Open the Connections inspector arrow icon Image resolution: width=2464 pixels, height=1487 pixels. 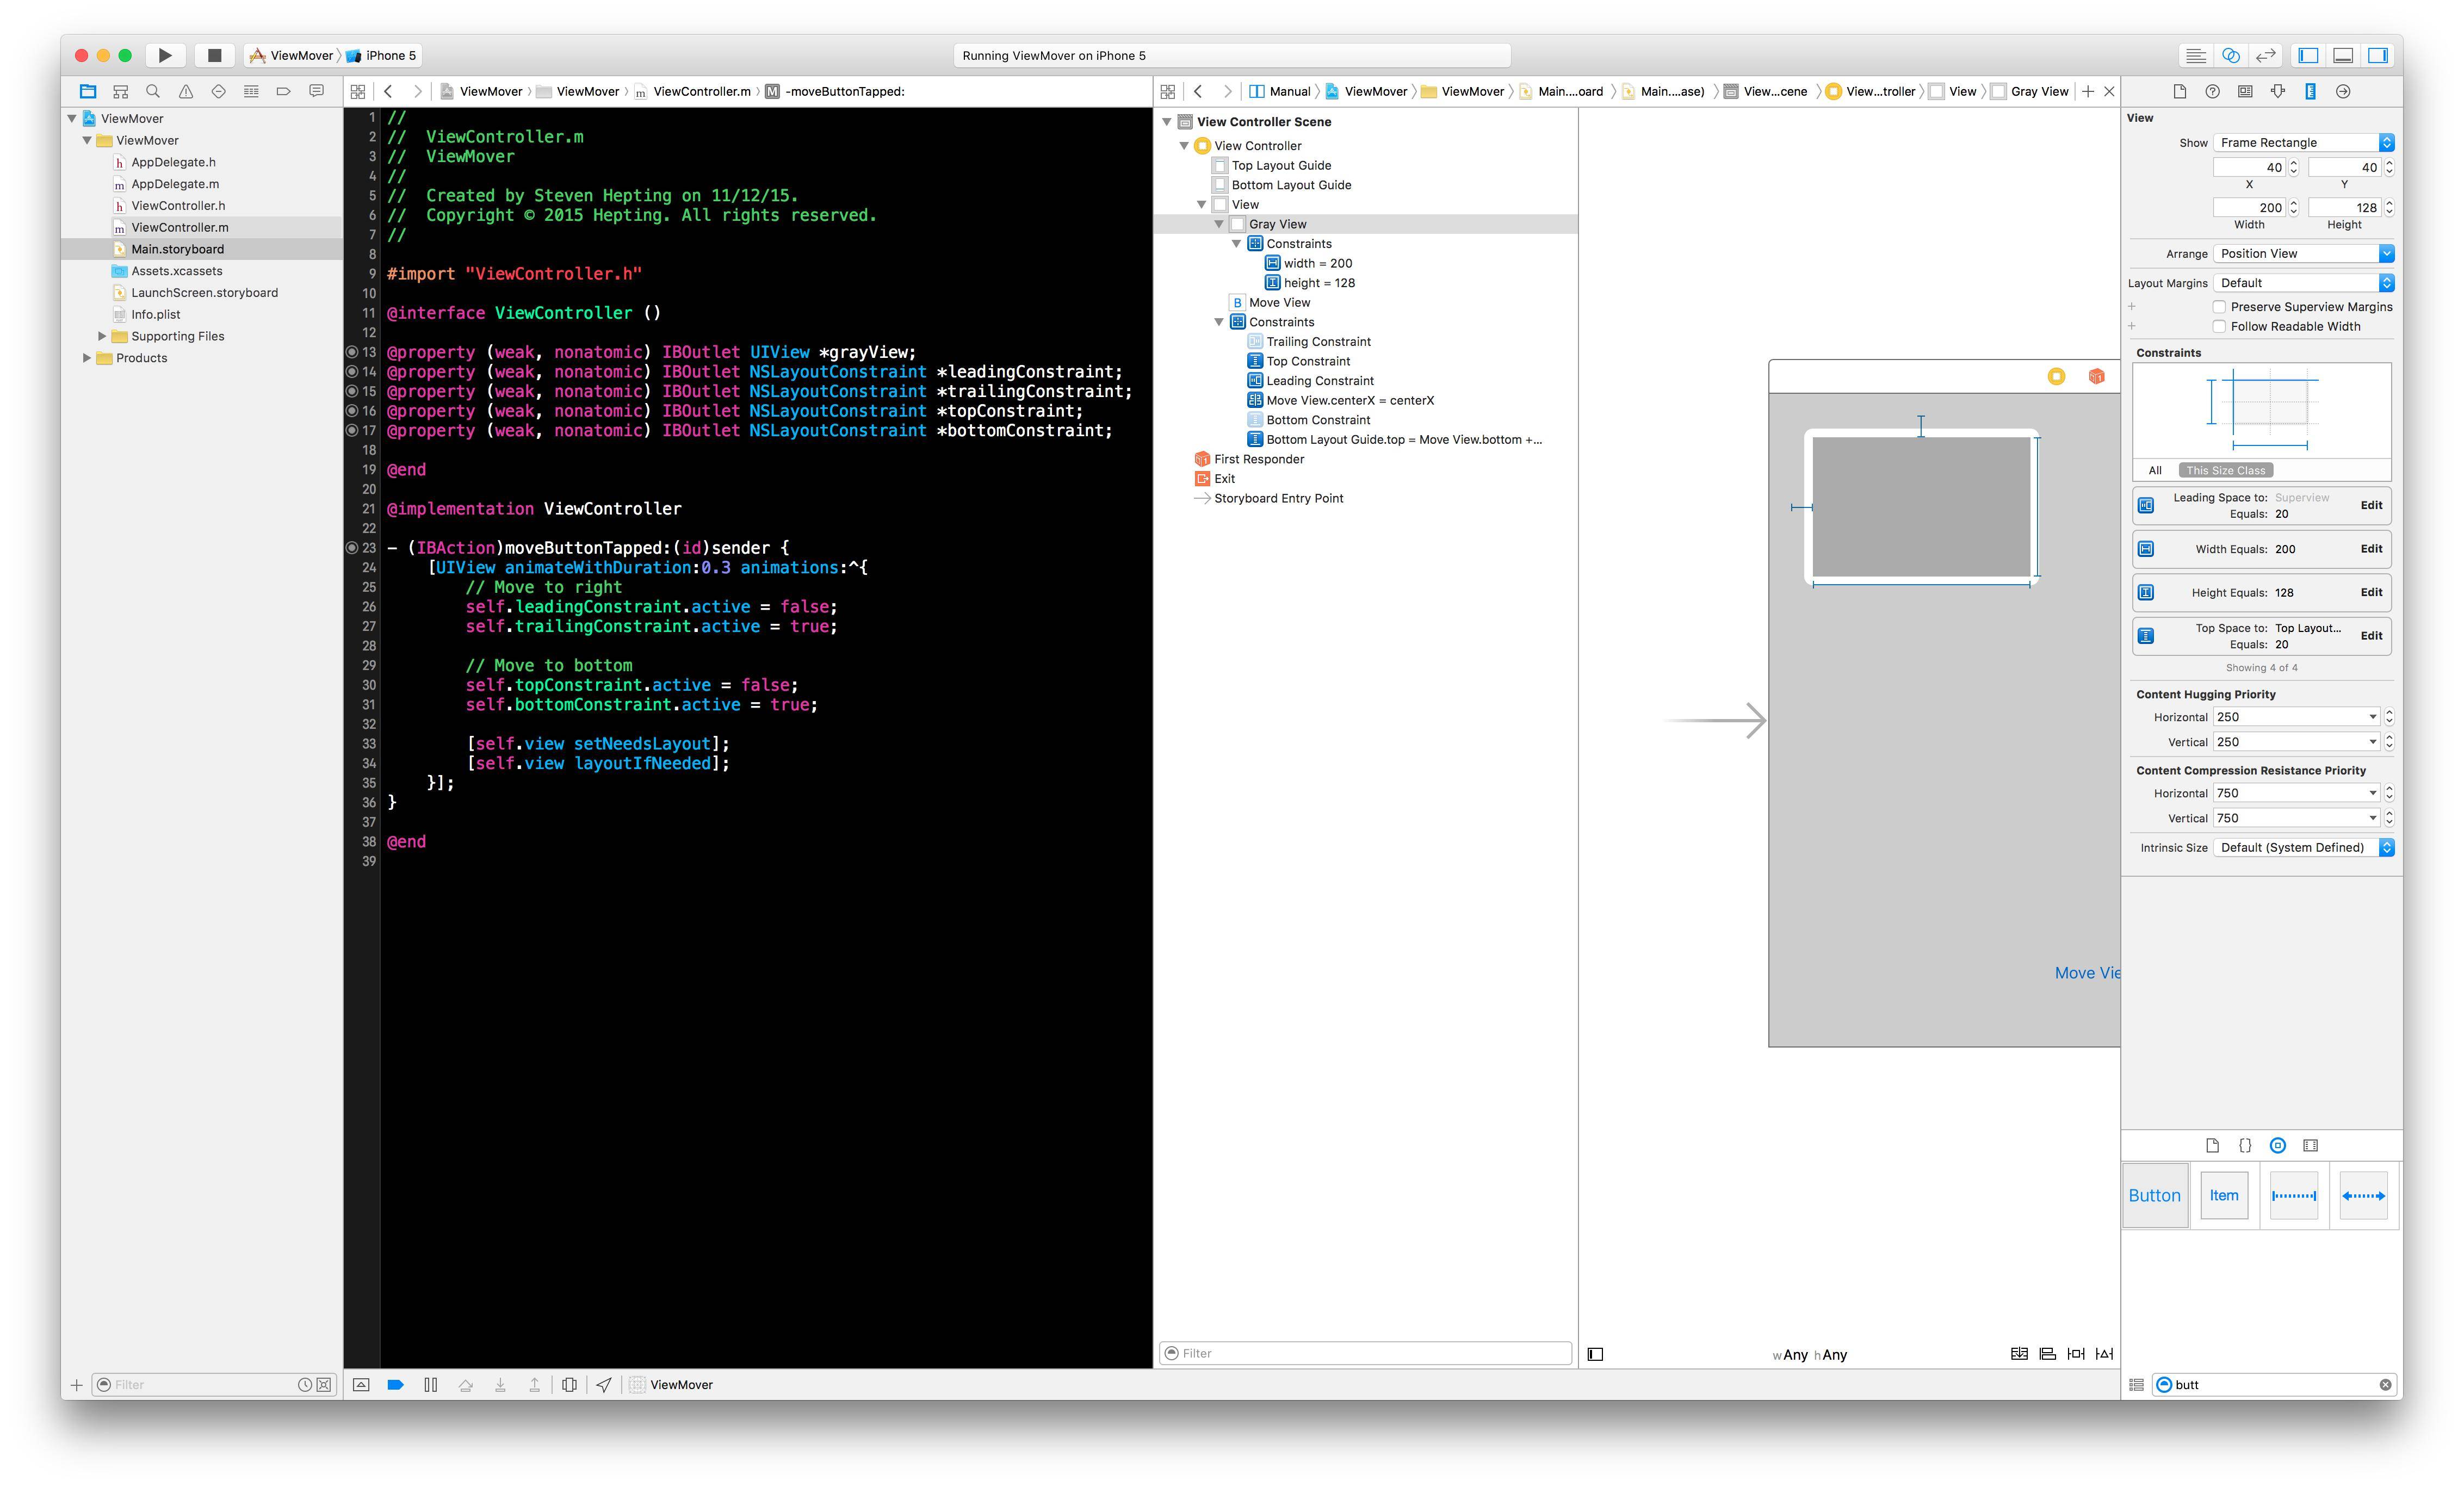2343,91
